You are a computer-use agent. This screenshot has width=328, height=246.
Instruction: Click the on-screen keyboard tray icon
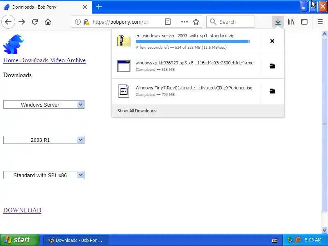click(275, 240)
